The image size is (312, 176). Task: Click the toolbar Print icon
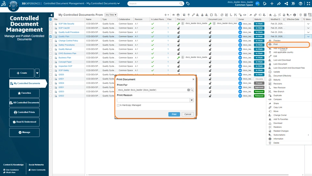[x=178, y=15]
